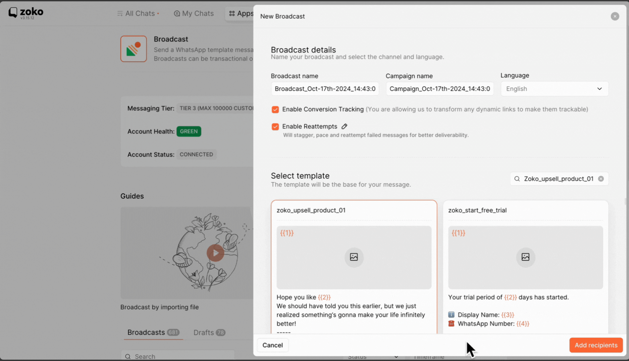Click image placeholder icon in zoko_start_free_trial
629x361 pixels.
[x=525, y=257]
